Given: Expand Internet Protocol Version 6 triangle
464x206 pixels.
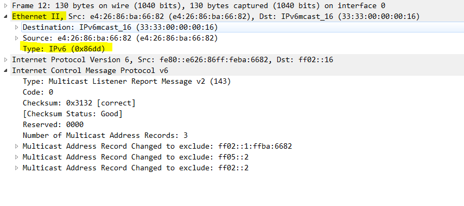Looking at the screenshot, I should (5, 60).
